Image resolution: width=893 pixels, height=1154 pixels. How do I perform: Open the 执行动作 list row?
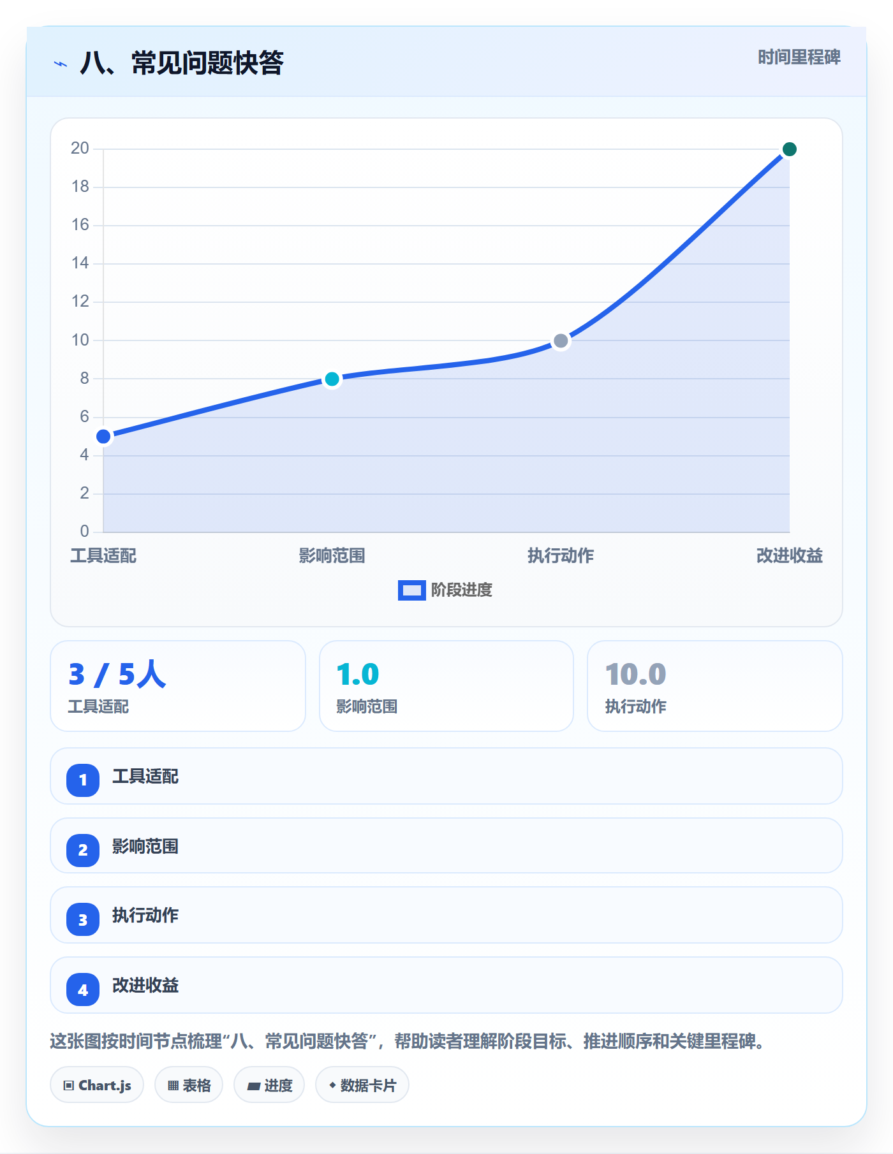coord(447,915)
